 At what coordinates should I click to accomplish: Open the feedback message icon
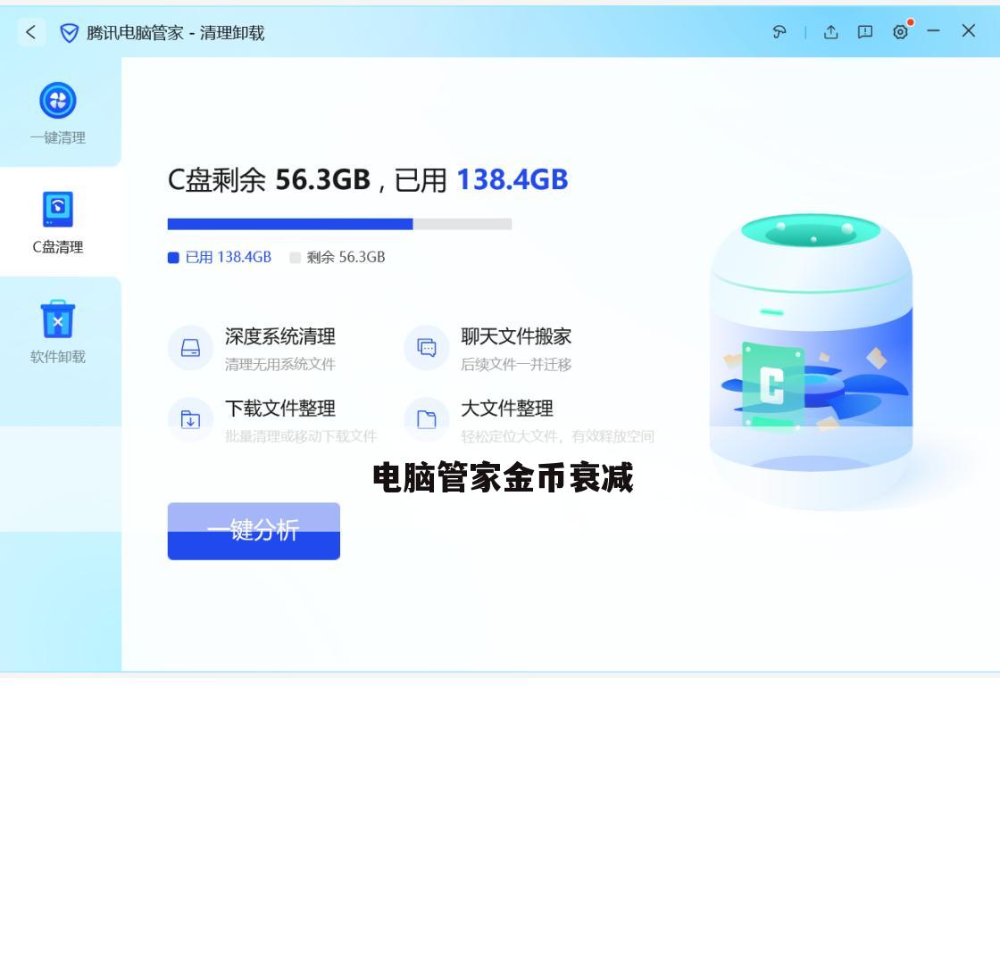tap(865, 32)
